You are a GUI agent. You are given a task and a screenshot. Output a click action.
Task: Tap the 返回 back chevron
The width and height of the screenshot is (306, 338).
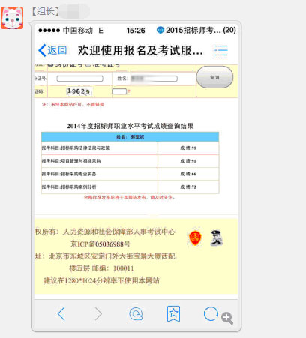click(42, 50)
